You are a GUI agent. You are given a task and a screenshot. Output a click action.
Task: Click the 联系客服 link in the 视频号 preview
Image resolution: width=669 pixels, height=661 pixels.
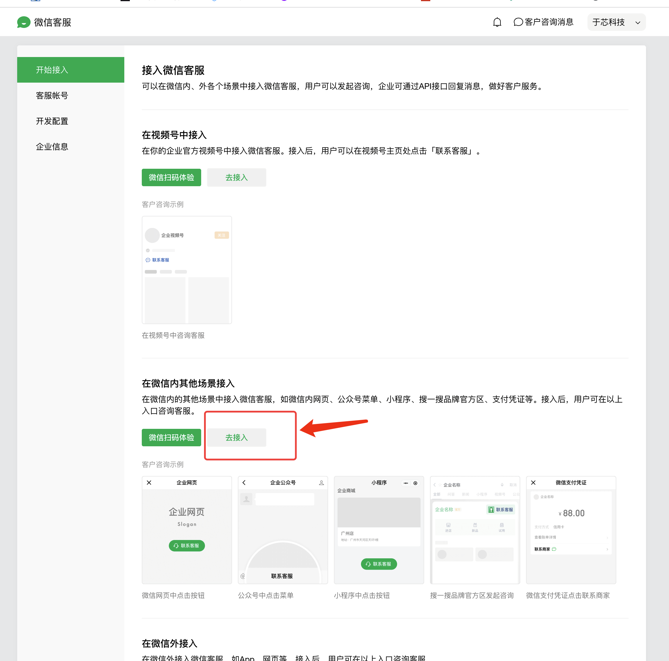[160, 260]
